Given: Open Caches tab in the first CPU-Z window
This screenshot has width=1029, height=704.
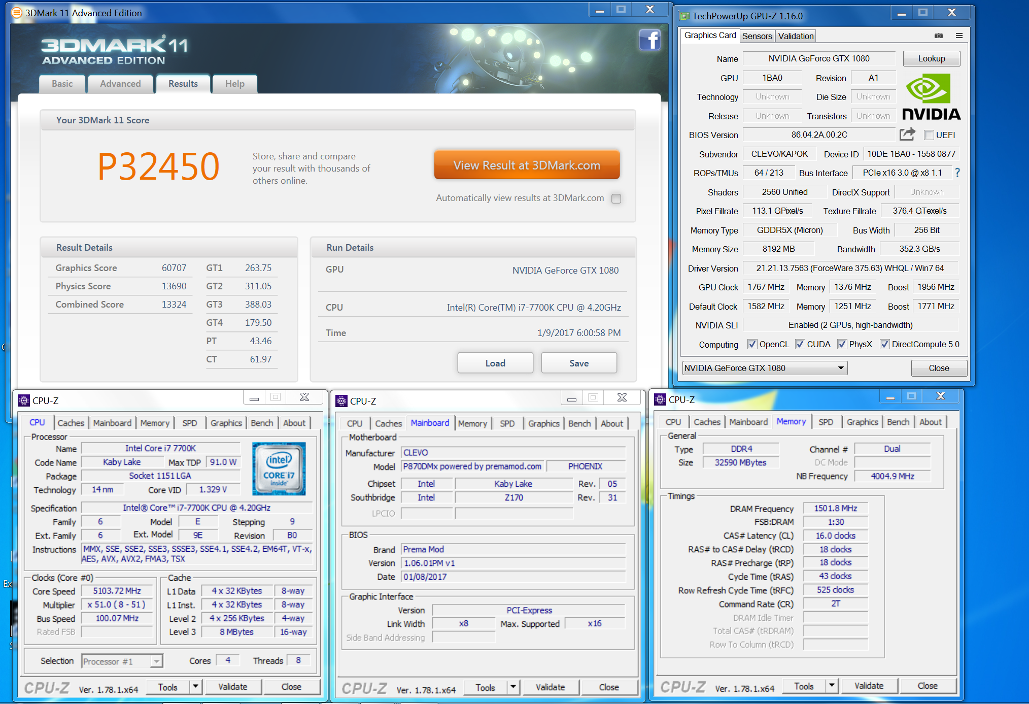Looking at the screenshot, I should pos(71,423).
